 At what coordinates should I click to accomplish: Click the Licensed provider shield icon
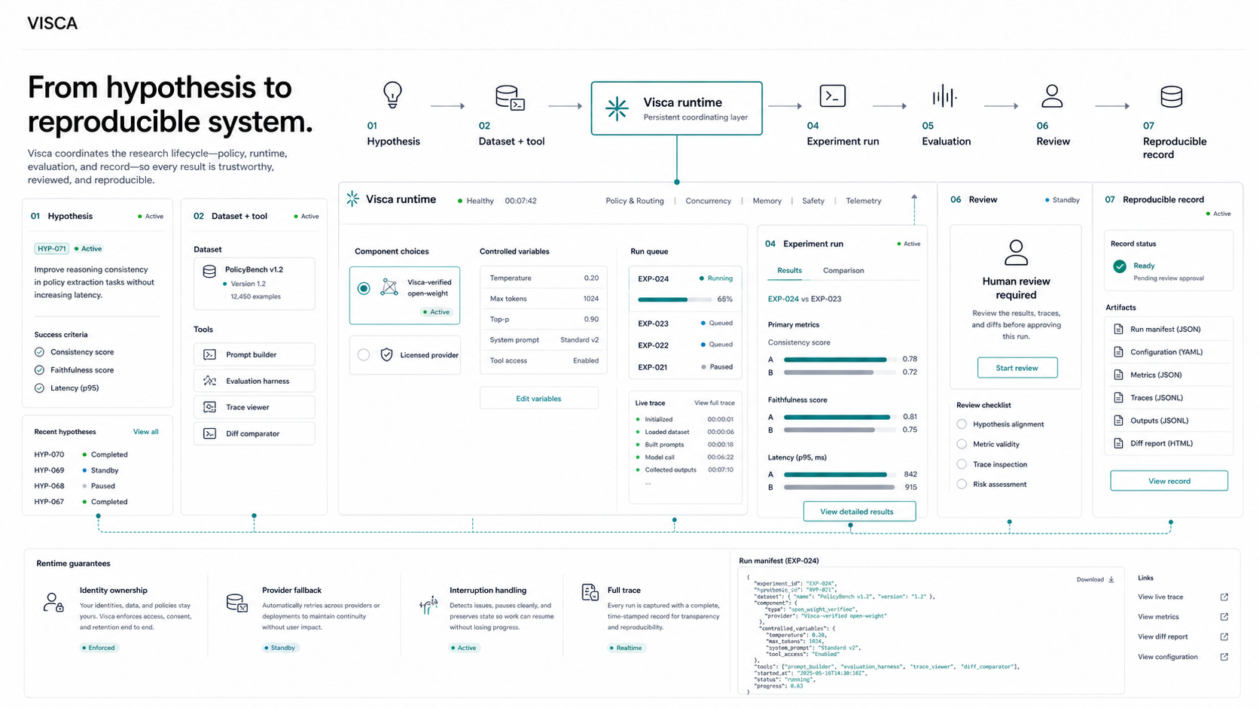coord(386,354)
